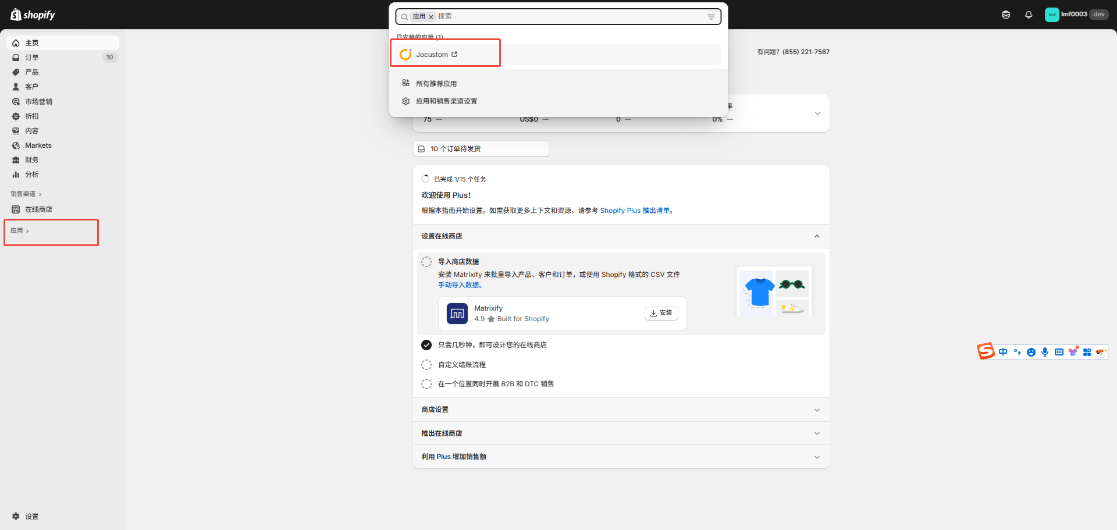1117x530 pixels.
Task: Open the notifications bell
Action: coord(1029,15)
